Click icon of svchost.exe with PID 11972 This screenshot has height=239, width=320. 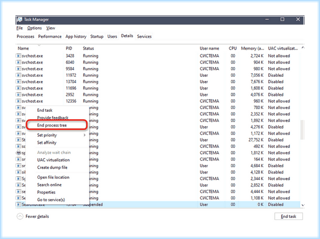pyautogui.click(x=19, y=75)
